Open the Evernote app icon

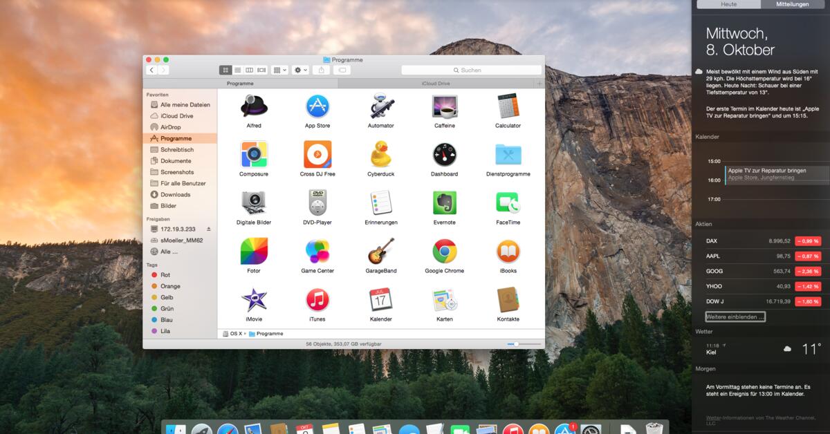coord(444,203)
